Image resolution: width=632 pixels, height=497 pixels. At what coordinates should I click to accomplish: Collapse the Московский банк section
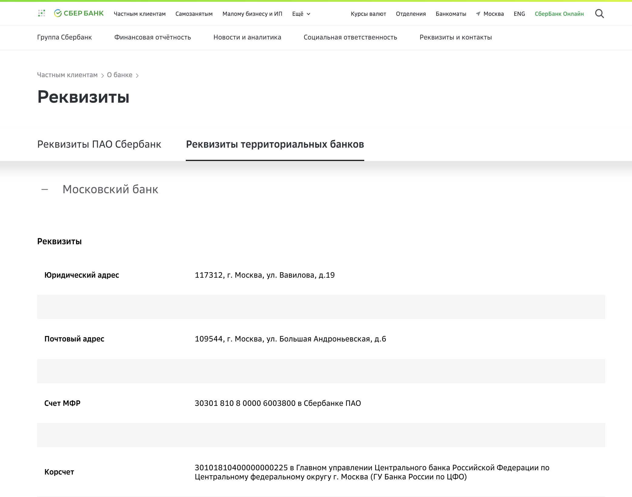[x=45, y=190]
